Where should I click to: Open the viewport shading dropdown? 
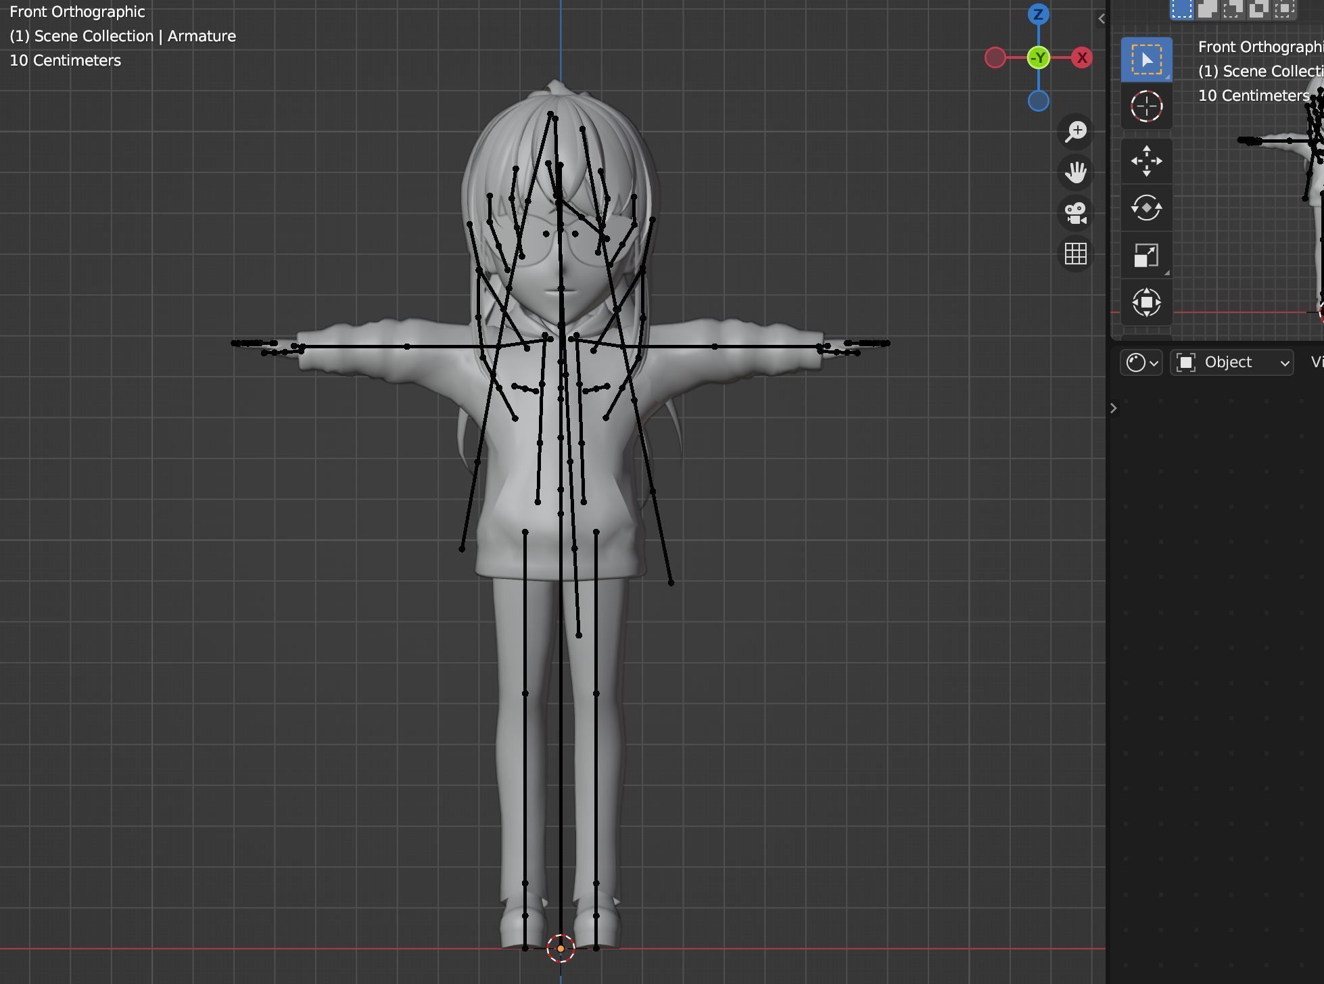pos(1141,362)
